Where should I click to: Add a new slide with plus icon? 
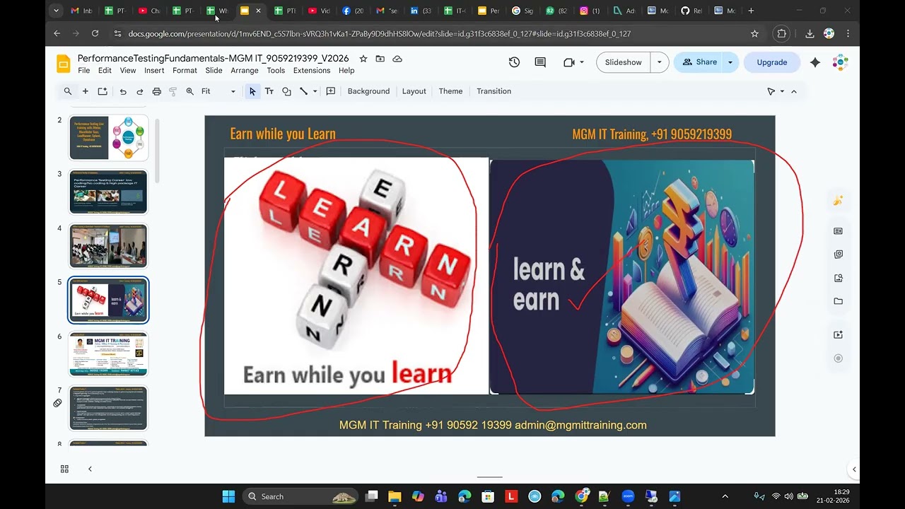pos(86,91)
